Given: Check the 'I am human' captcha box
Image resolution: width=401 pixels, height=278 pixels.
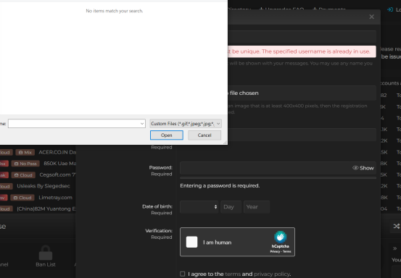Looking at the screenshot, I should coord(192,242).
